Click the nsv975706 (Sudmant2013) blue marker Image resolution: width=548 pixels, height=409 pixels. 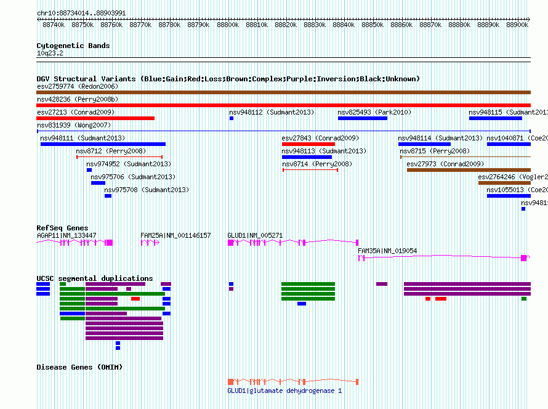[98, 183]
